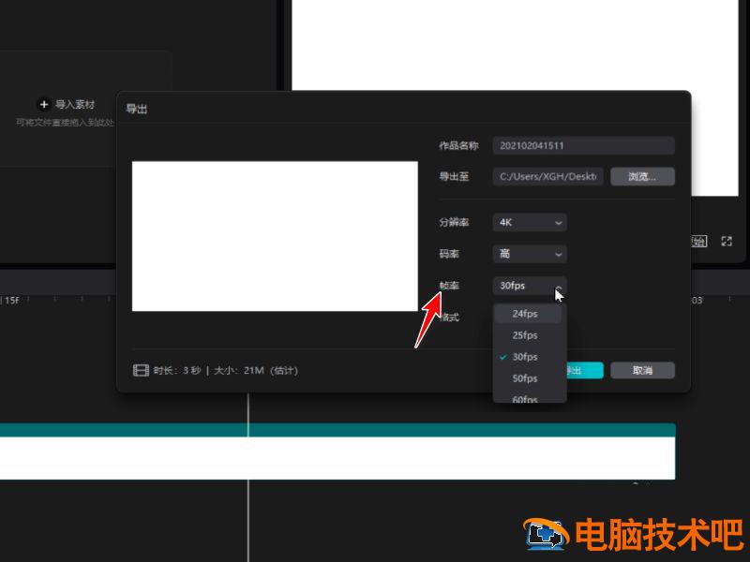Open the 码率 bitrate dropdown set to 高

click(529, 254)
